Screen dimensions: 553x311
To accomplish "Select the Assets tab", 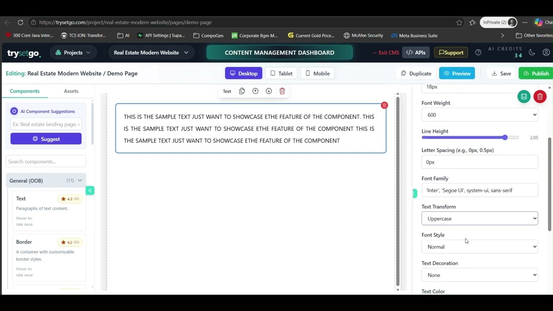I will click(x=71, y=91).
